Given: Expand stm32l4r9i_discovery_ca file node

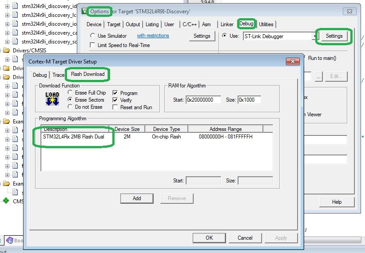Looking at the screenshot, I should point(7,33).
